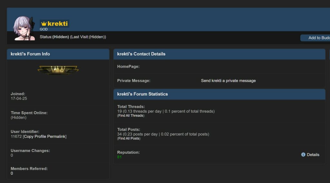Click Send krekti a private message
This screenshot has height=183, width=330.
click(x=228, y=81)
